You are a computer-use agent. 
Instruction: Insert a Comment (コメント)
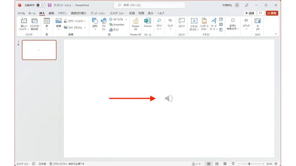(181, 23)
